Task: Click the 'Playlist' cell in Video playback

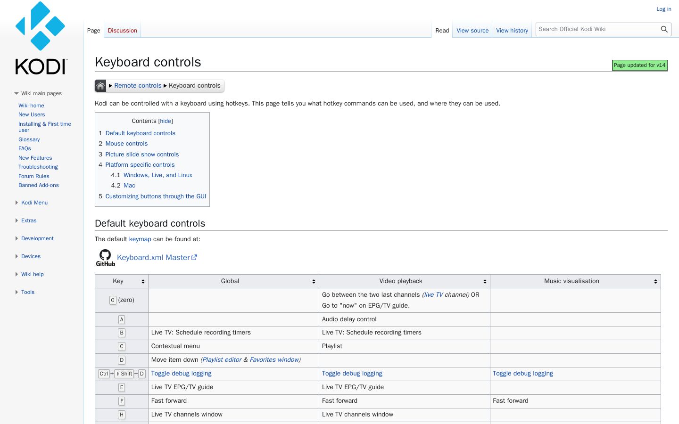Action: [x=405, y=346]
